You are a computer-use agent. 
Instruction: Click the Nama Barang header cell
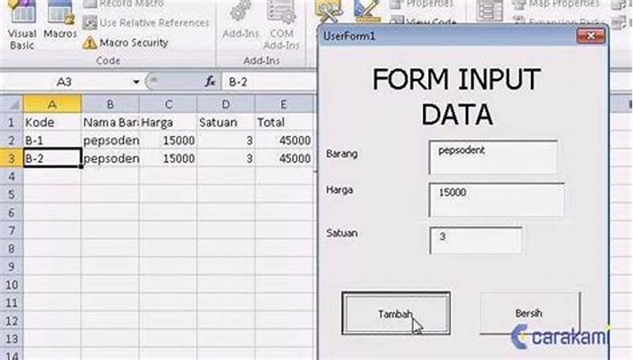110,122
